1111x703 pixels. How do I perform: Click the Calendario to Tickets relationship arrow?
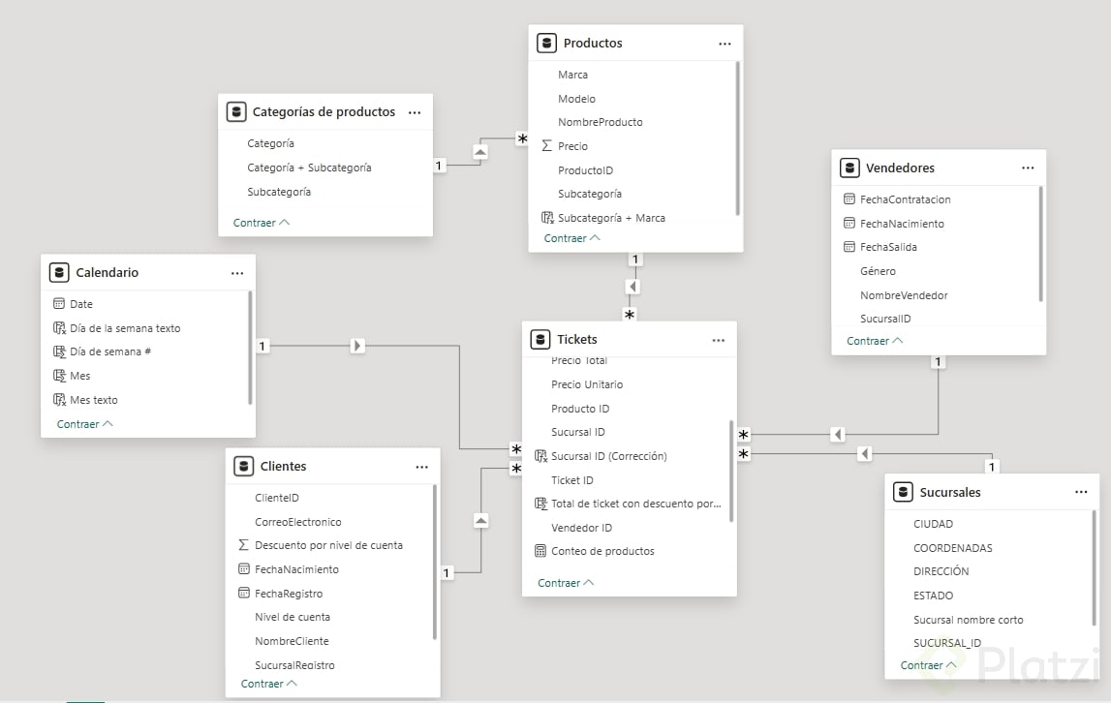356,346
